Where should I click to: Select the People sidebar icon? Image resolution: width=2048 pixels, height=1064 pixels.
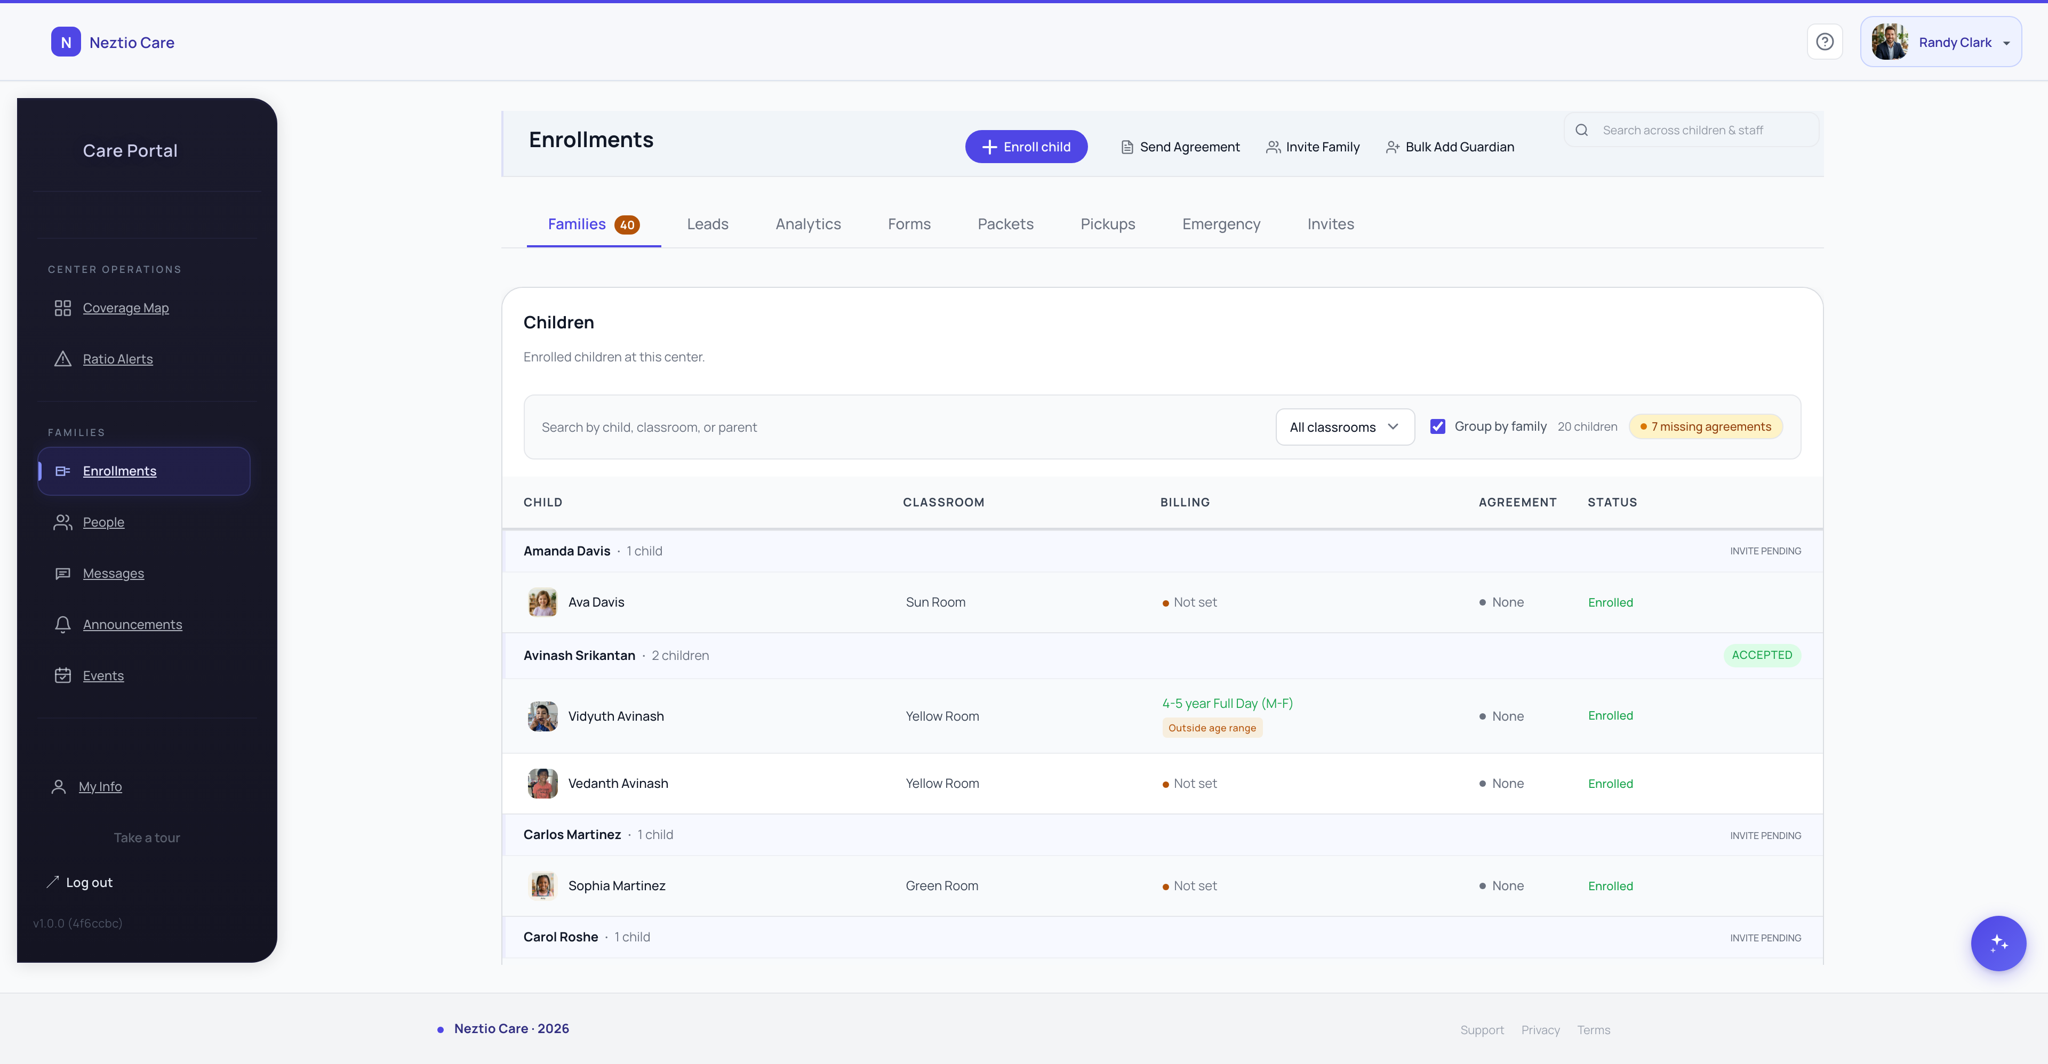click(x=63, y=522)
